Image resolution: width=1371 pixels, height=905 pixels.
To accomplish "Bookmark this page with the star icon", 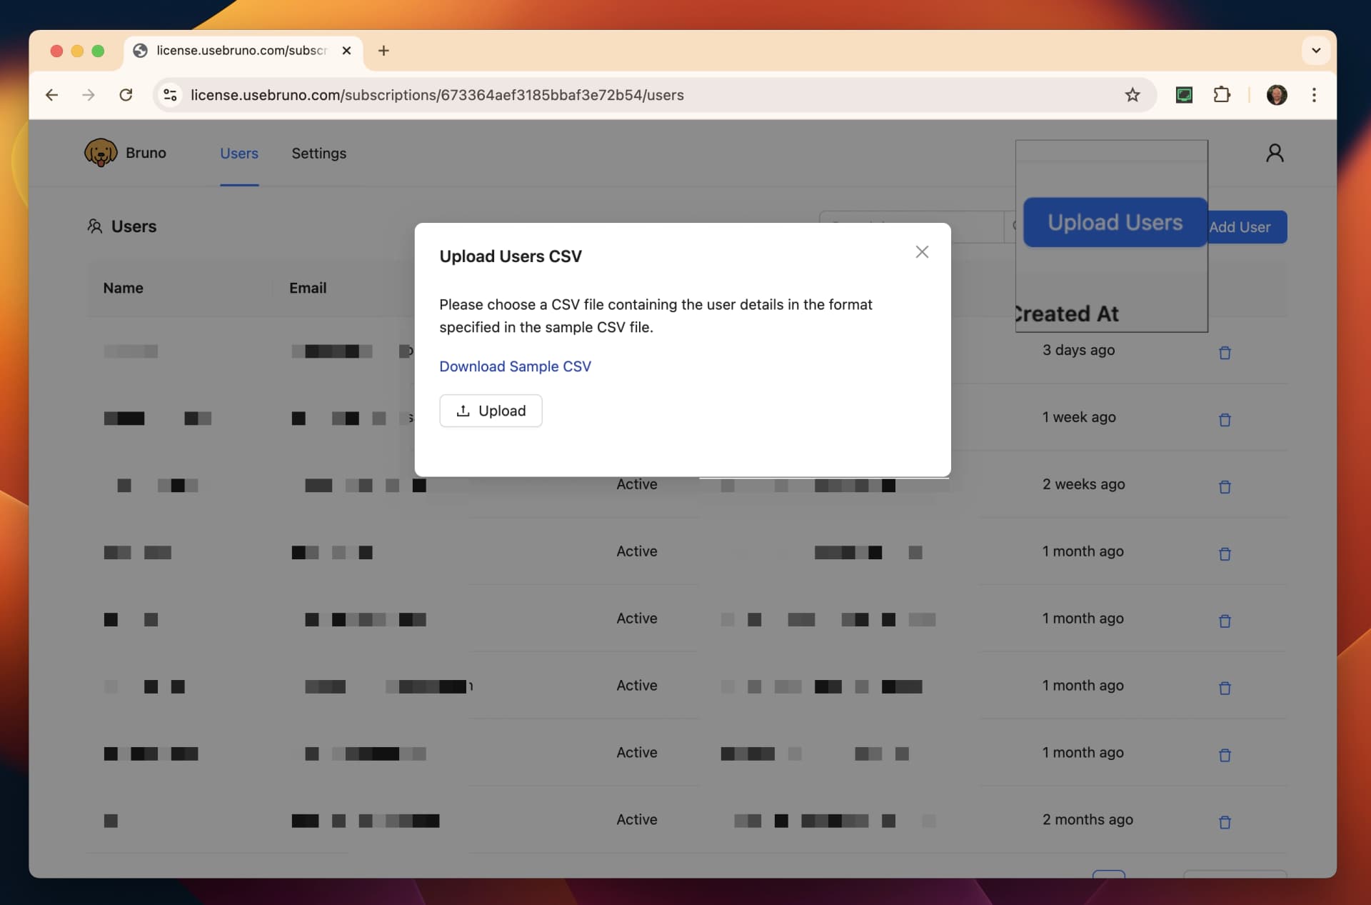I will [1133, 95].
